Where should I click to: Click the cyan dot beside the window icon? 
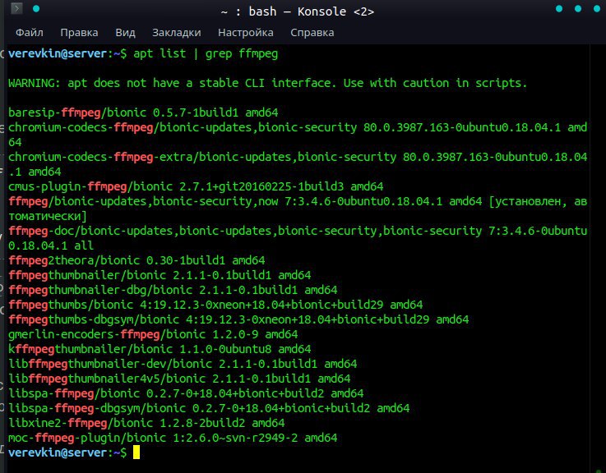coord(36,8)
